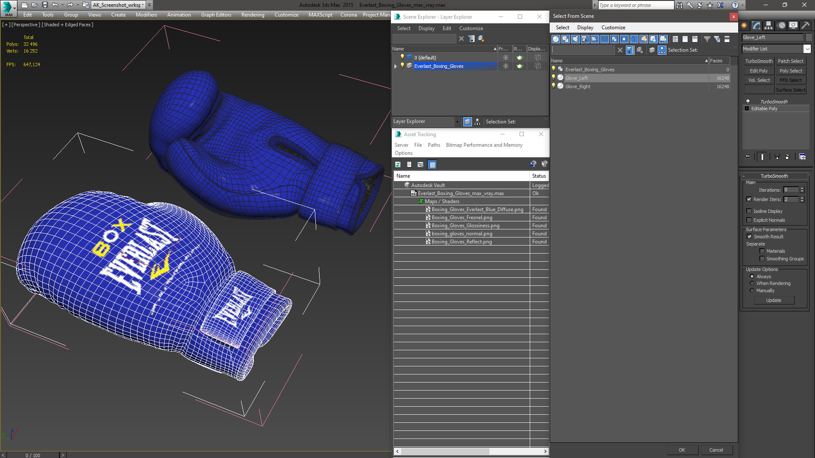The image size is (815, 458).
Task: Open the Utilities command panel hammer icon
Action: pos(805,25)
